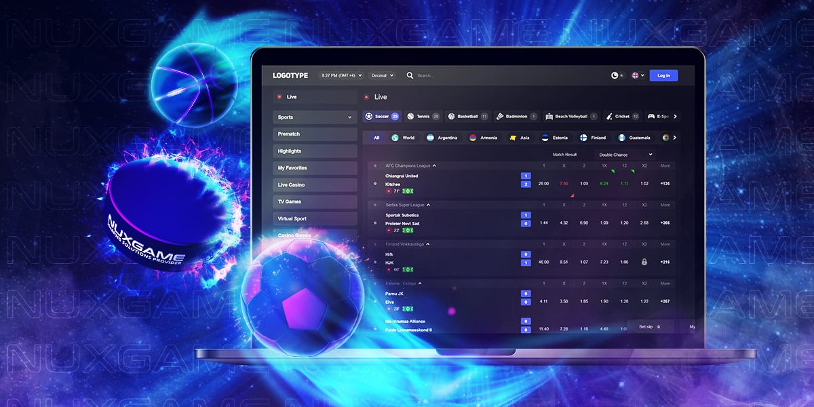Viewport: 814px width, 407px height.
Task: Select the Cricket sport tab
Action: (623, 117)
